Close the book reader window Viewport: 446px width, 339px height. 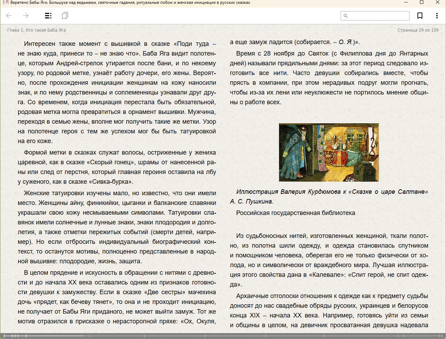[438, 2]
